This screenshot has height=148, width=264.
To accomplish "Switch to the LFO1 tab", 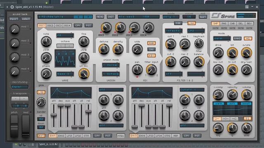I will click(x=69, y=136).
